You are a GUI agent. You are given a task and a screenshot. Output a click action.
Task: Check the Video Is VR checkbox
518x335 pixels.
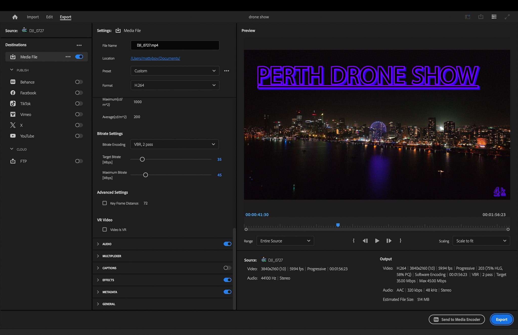click(x=104, y=229)
